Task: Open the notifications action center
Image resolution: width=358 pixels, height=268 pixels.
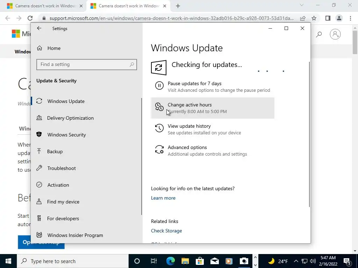Action: tap(347, 261)
